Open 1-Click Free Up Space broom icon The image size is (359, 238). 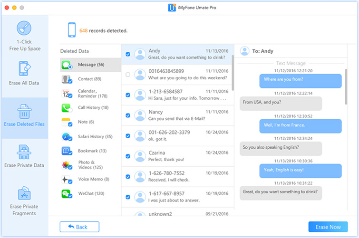point(24,28)
